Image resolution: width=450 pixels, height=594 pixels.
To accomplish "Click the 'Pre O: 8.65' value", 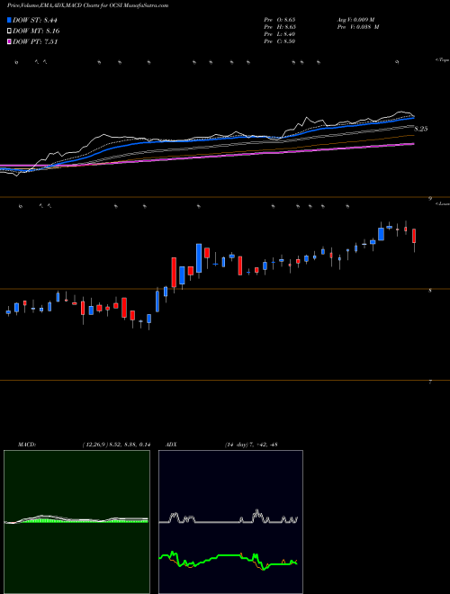I will tap(280, 20).
